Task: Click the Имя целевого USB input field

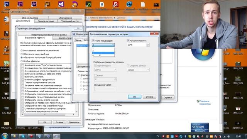Action: click(105, 89)
